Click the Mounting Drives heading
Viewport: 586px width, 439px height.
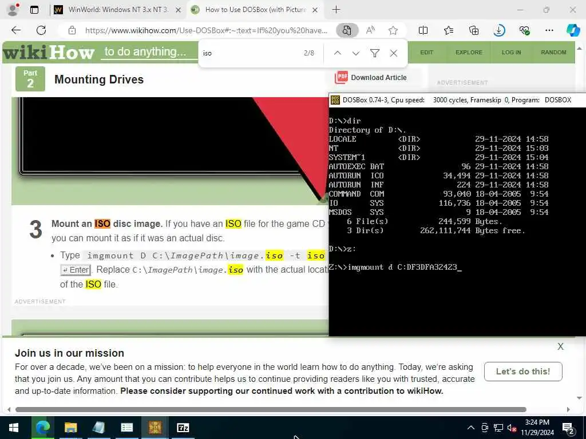pyautogui.click(x=99, y=79)
